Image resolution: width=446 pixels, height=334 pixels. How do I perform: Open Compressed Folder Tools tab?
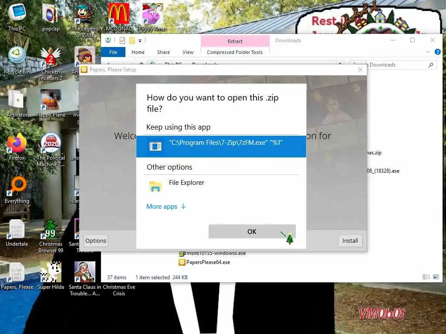point(235,52)
